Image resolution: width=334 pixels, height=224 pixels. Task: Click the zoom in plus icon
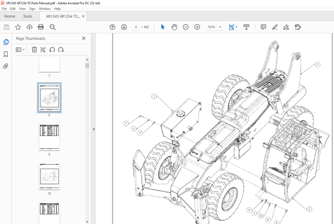(197, 27)
